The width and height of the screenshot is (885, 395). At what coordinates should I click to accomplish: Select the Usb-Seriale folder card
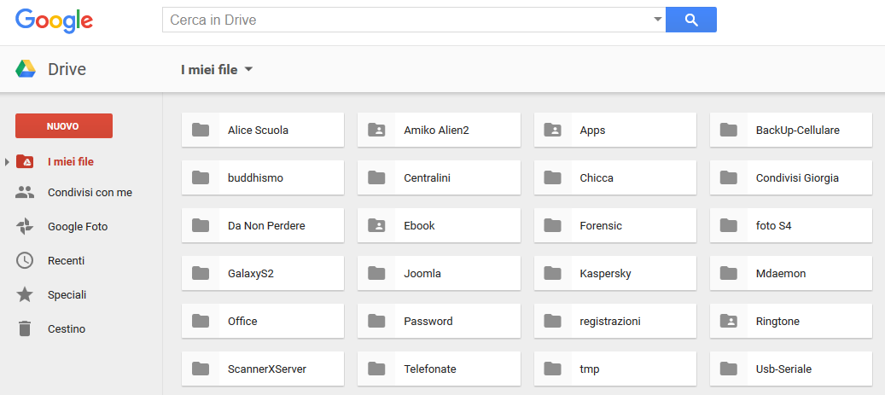[x=791, y=369]
